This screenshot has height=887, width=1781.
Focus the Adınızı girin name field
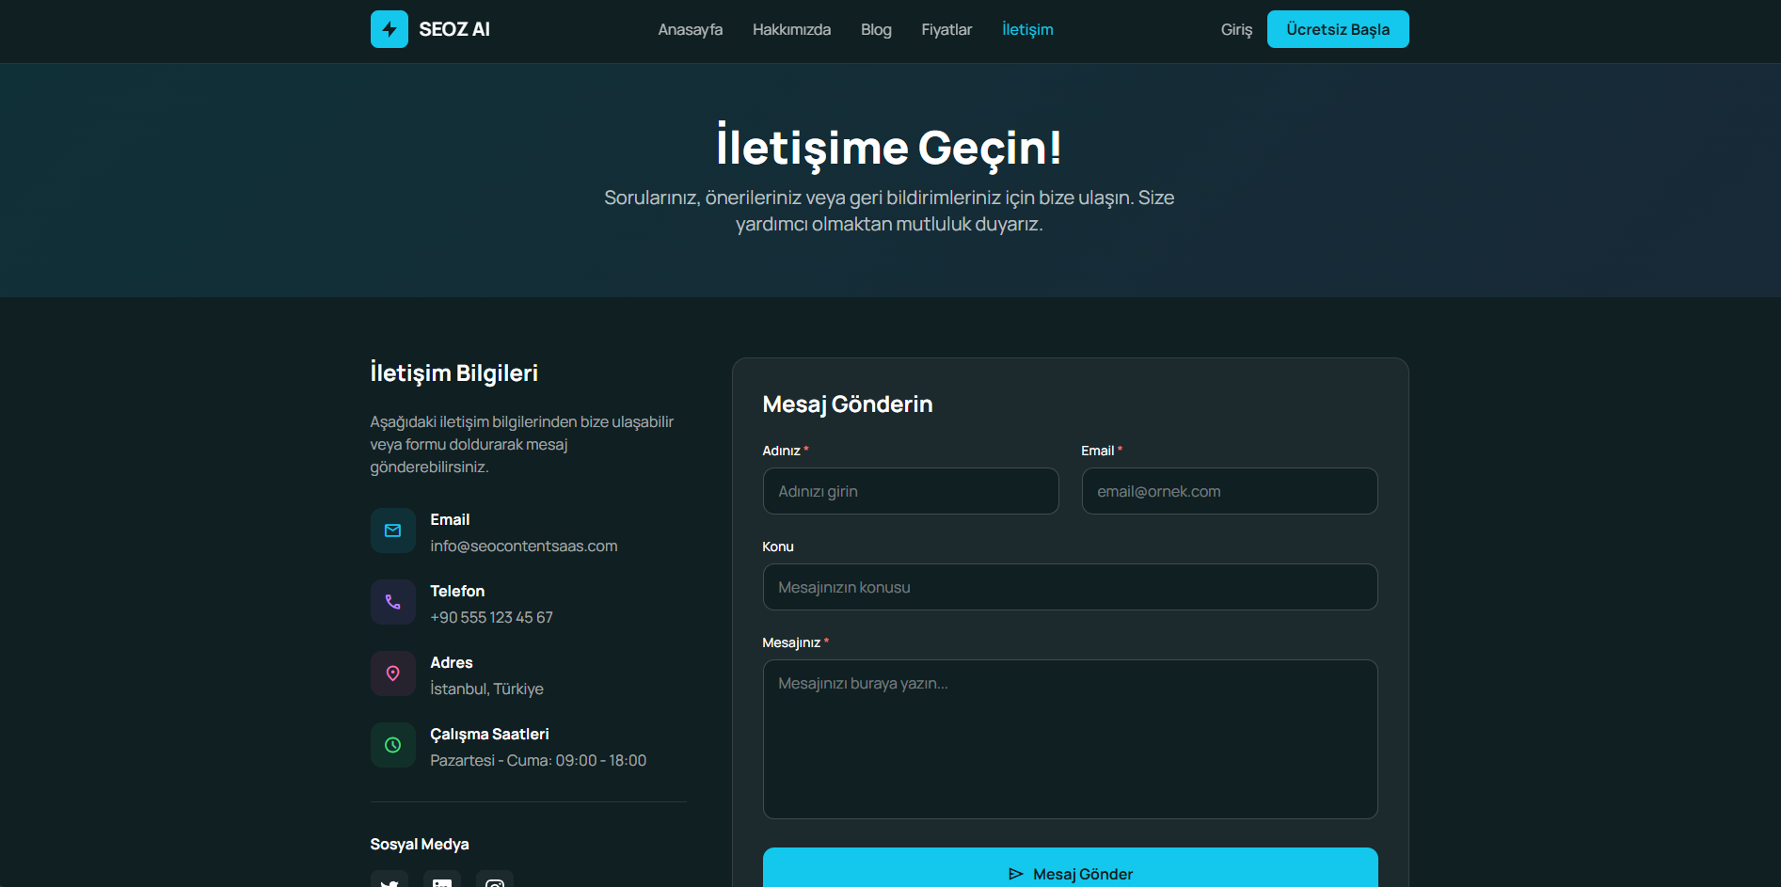[x=911, y=491]
